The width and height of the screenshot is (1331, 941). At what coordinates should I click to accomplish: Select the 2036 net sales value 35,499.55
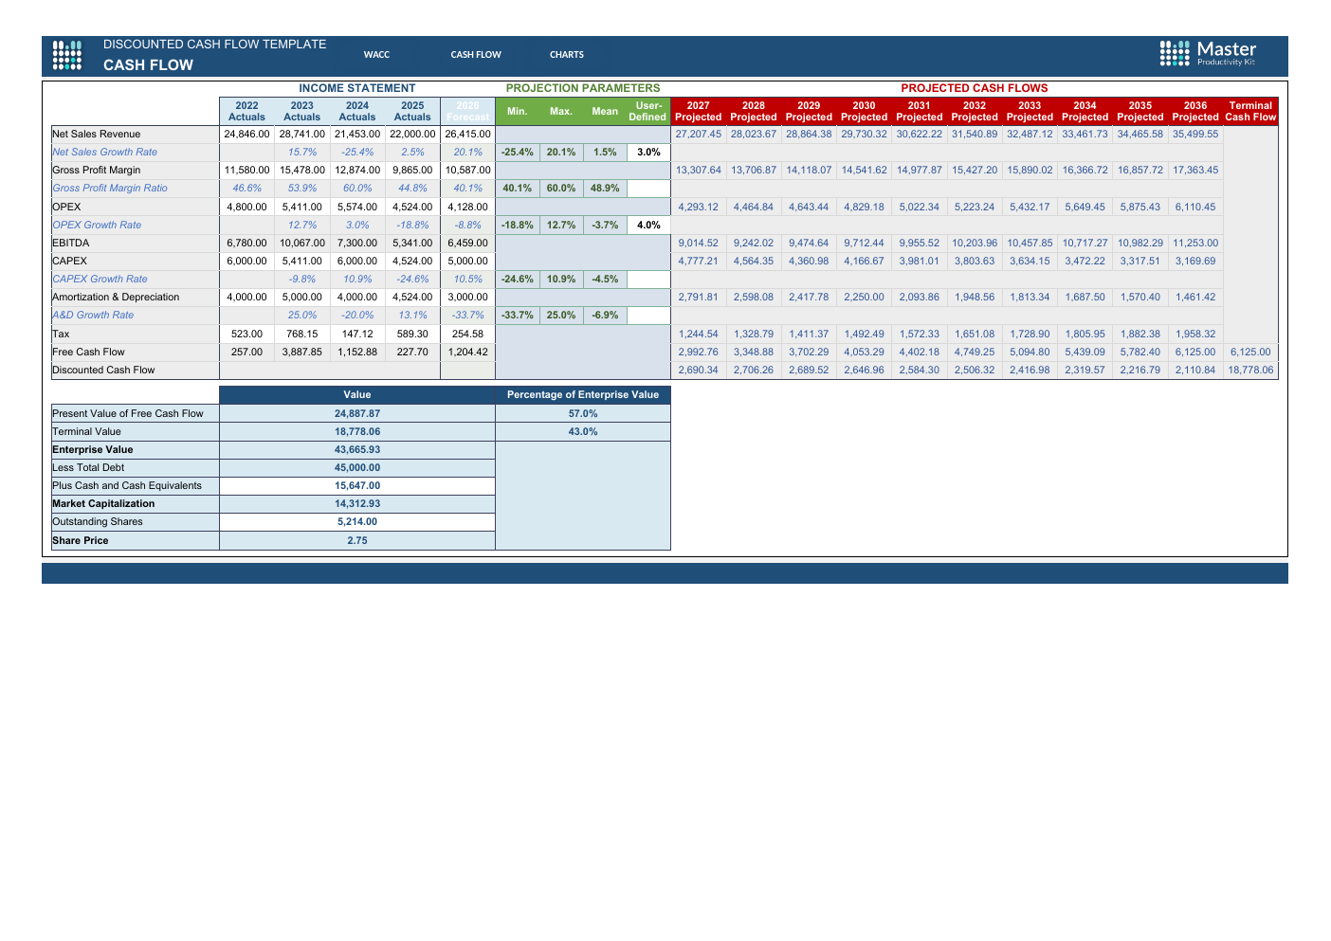(x=1195, y=135)
